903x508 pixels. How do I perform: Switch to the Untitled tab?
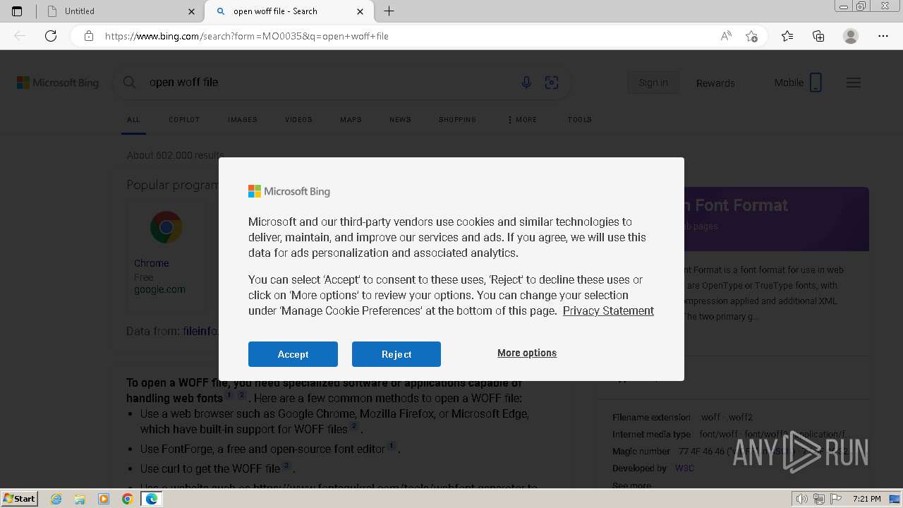point(120,11)
